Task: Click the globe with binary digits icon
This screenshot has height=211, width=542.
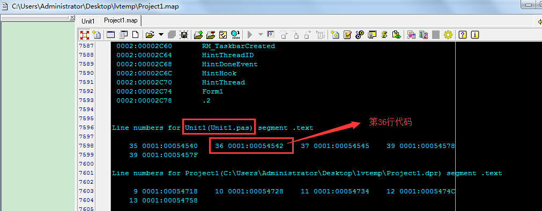Action: (235, 34)
